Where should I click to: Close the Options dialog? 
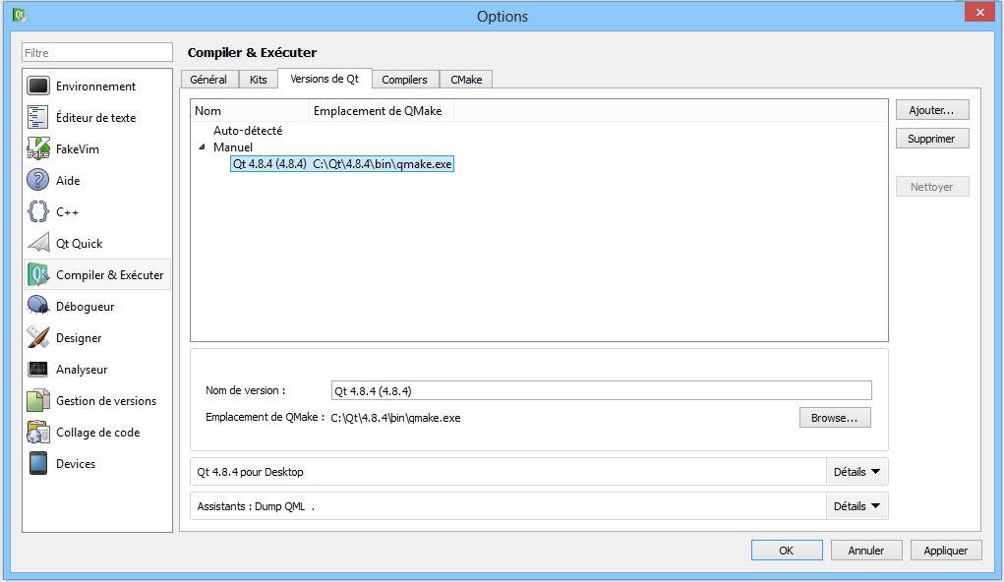pyautogui.click(x=979, y=12)
